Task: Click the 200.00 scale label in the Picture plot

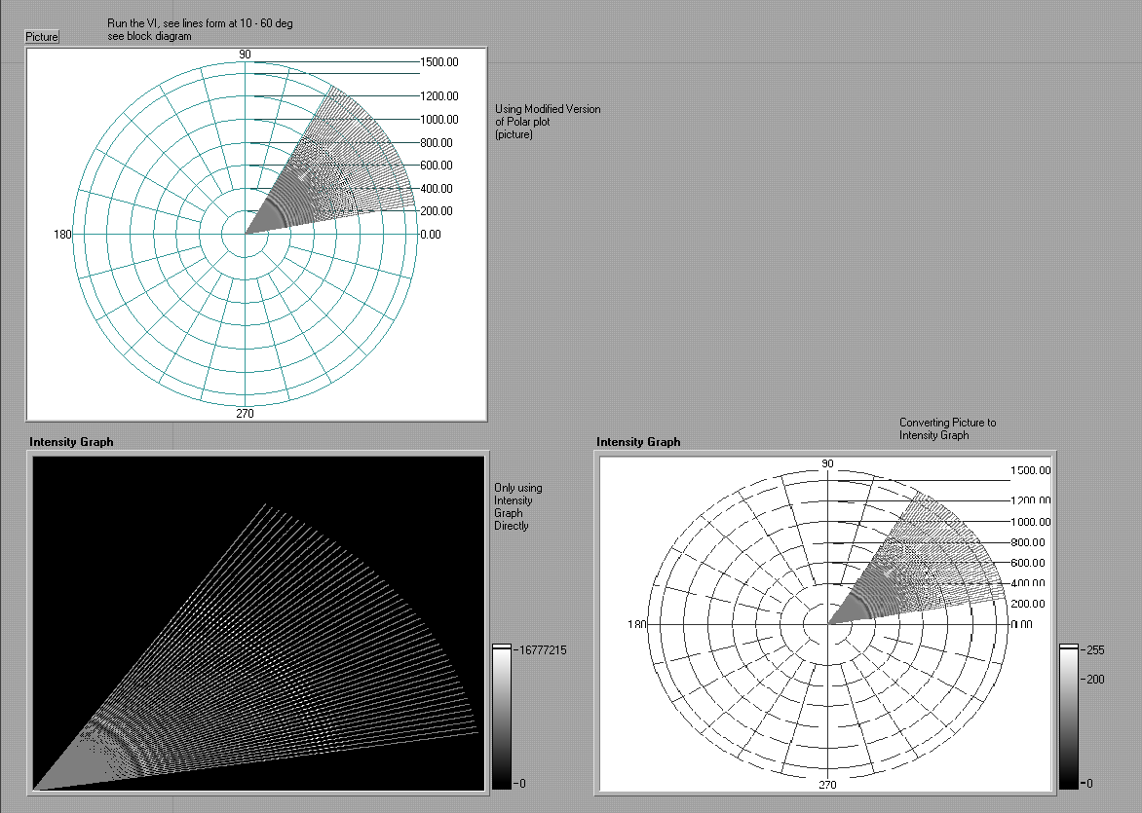Action: 437,211
